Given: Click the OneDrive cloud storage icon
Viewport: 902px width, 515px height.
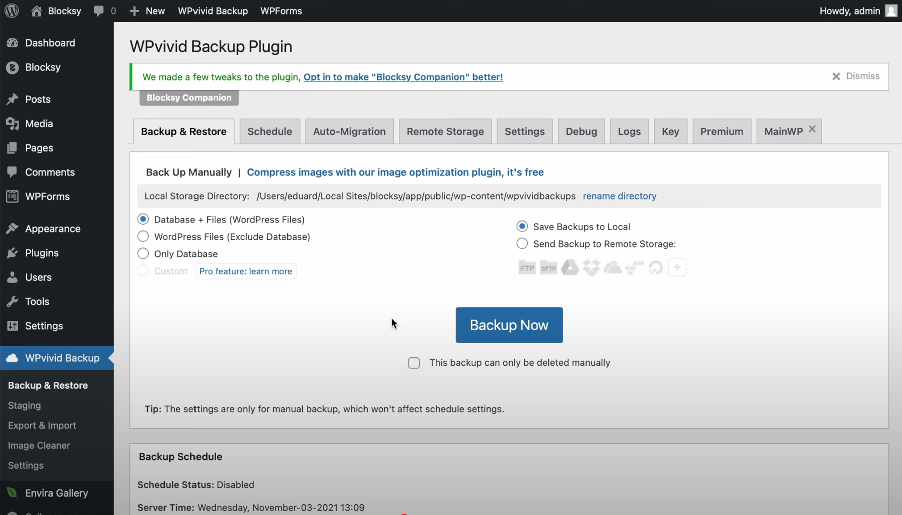Looking at the screenshot, I should click(x=613, y=268).
